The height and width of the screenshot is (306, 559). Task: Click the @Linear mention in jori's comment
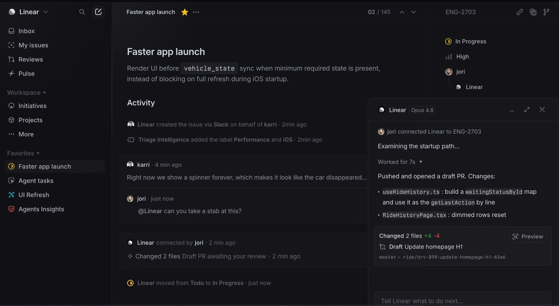pyautogui.click(x=150, y=211)
